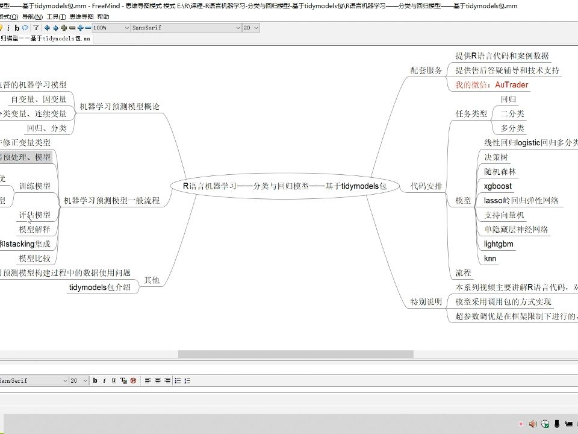This screenshot has width=578, height=434.
Task: Toggle italic in the bottom formatting bar
Action: tap(105, 380)
